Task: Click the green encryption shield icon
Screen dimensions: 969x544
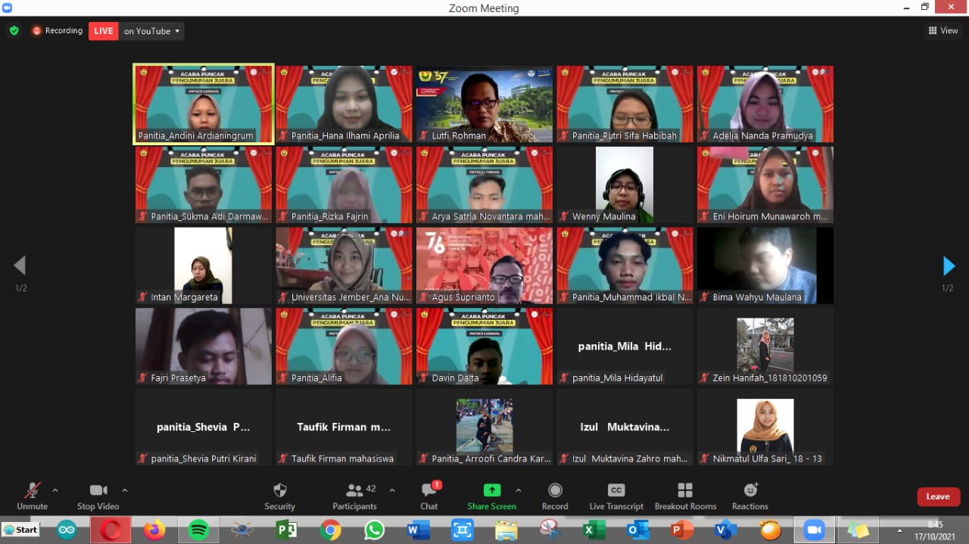Action: 14,31
